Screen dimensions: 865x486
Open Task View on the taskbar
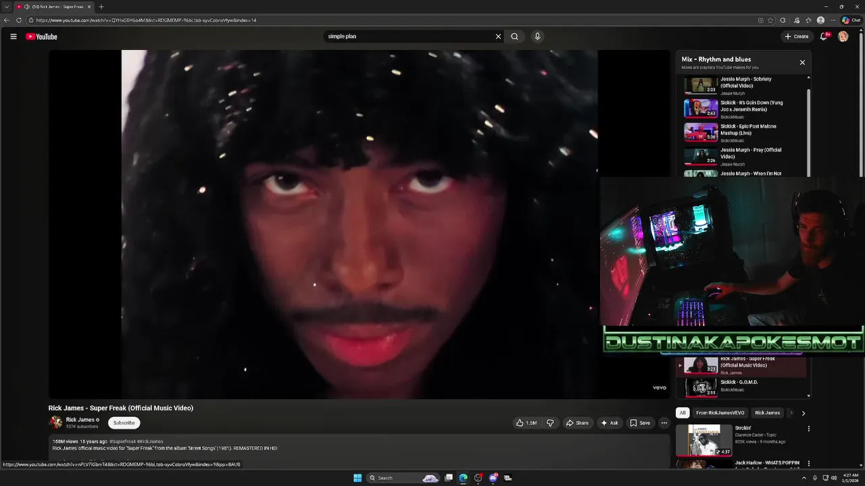(448, 478)
